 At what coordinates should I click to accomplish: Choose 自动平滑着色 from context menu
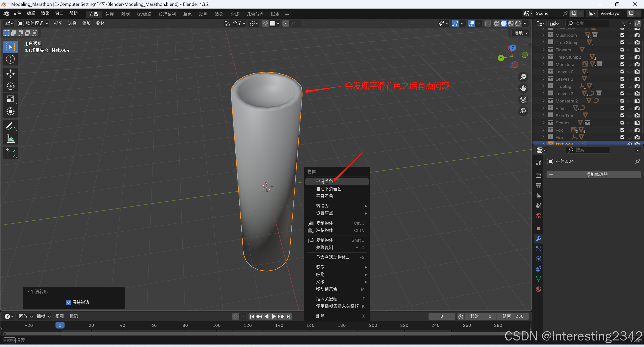(x=329, y=189)
